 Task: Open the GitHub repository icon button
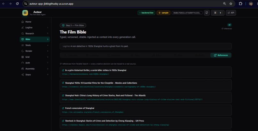point(207,13)
